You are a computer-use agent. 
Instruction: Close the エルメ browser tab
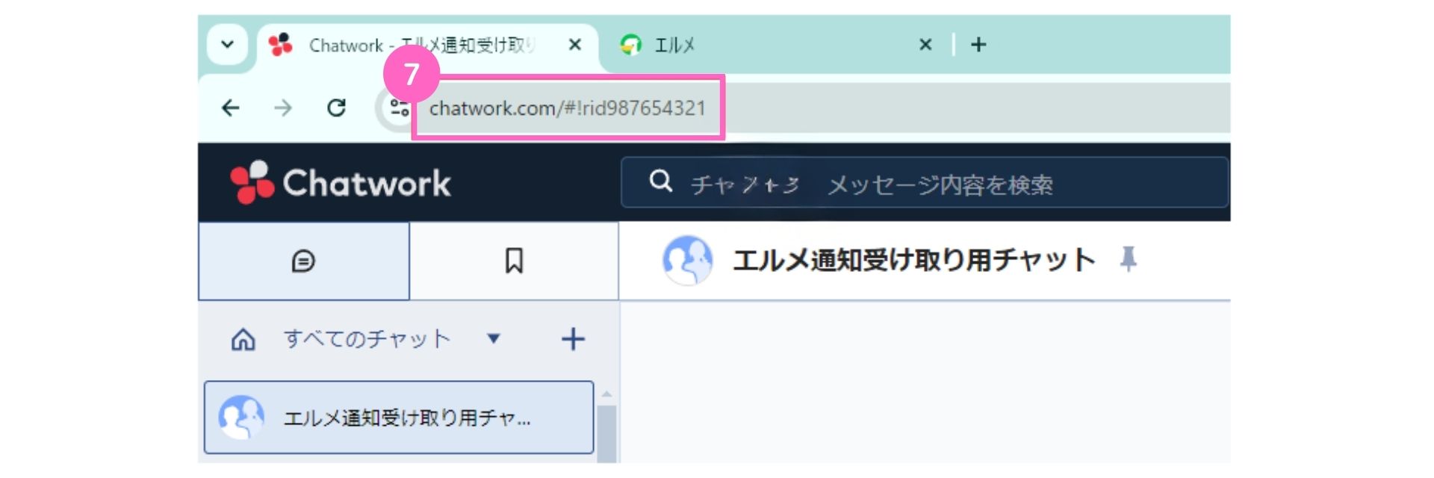pos(925,45)
